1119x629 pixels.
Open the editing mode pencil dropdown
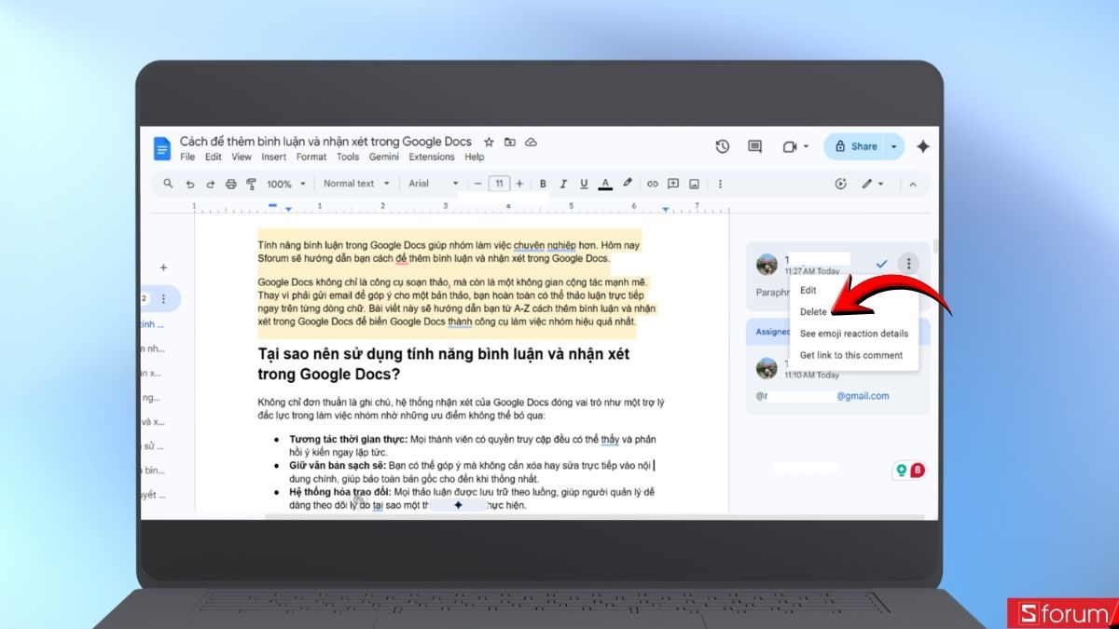(873, 184)
